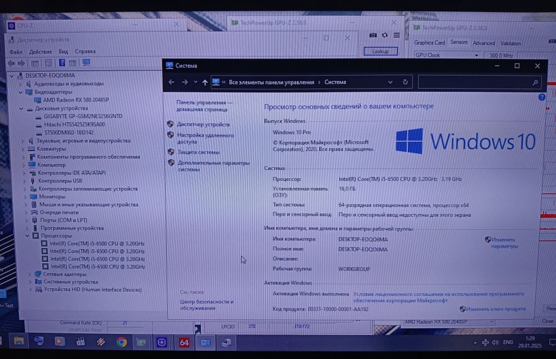Open Дополнительные параметры системы link
The width and height of the screenshot is (556, 359).
tap(214, 166)
